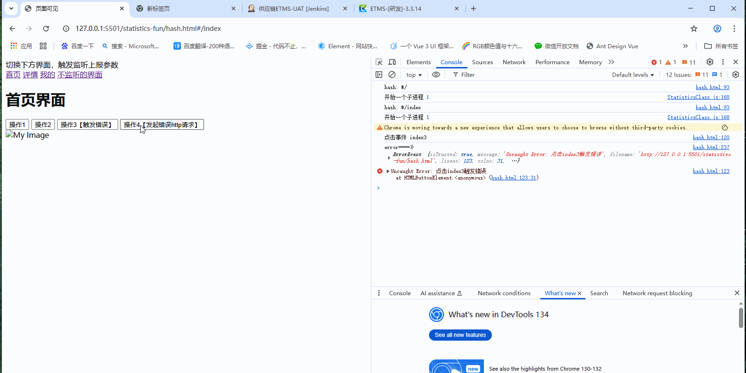
Task: Click the 我的 link
Action: click(47, 75)
